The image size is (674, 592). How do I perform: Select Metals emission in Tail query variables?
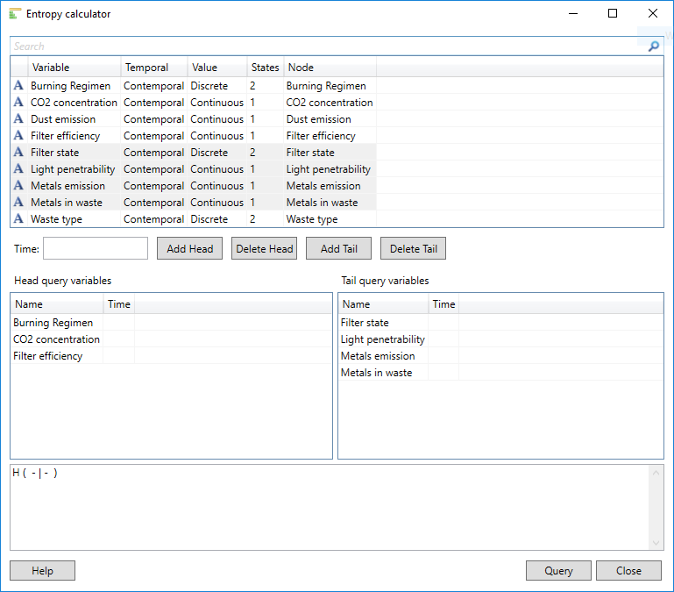point(378,356)
